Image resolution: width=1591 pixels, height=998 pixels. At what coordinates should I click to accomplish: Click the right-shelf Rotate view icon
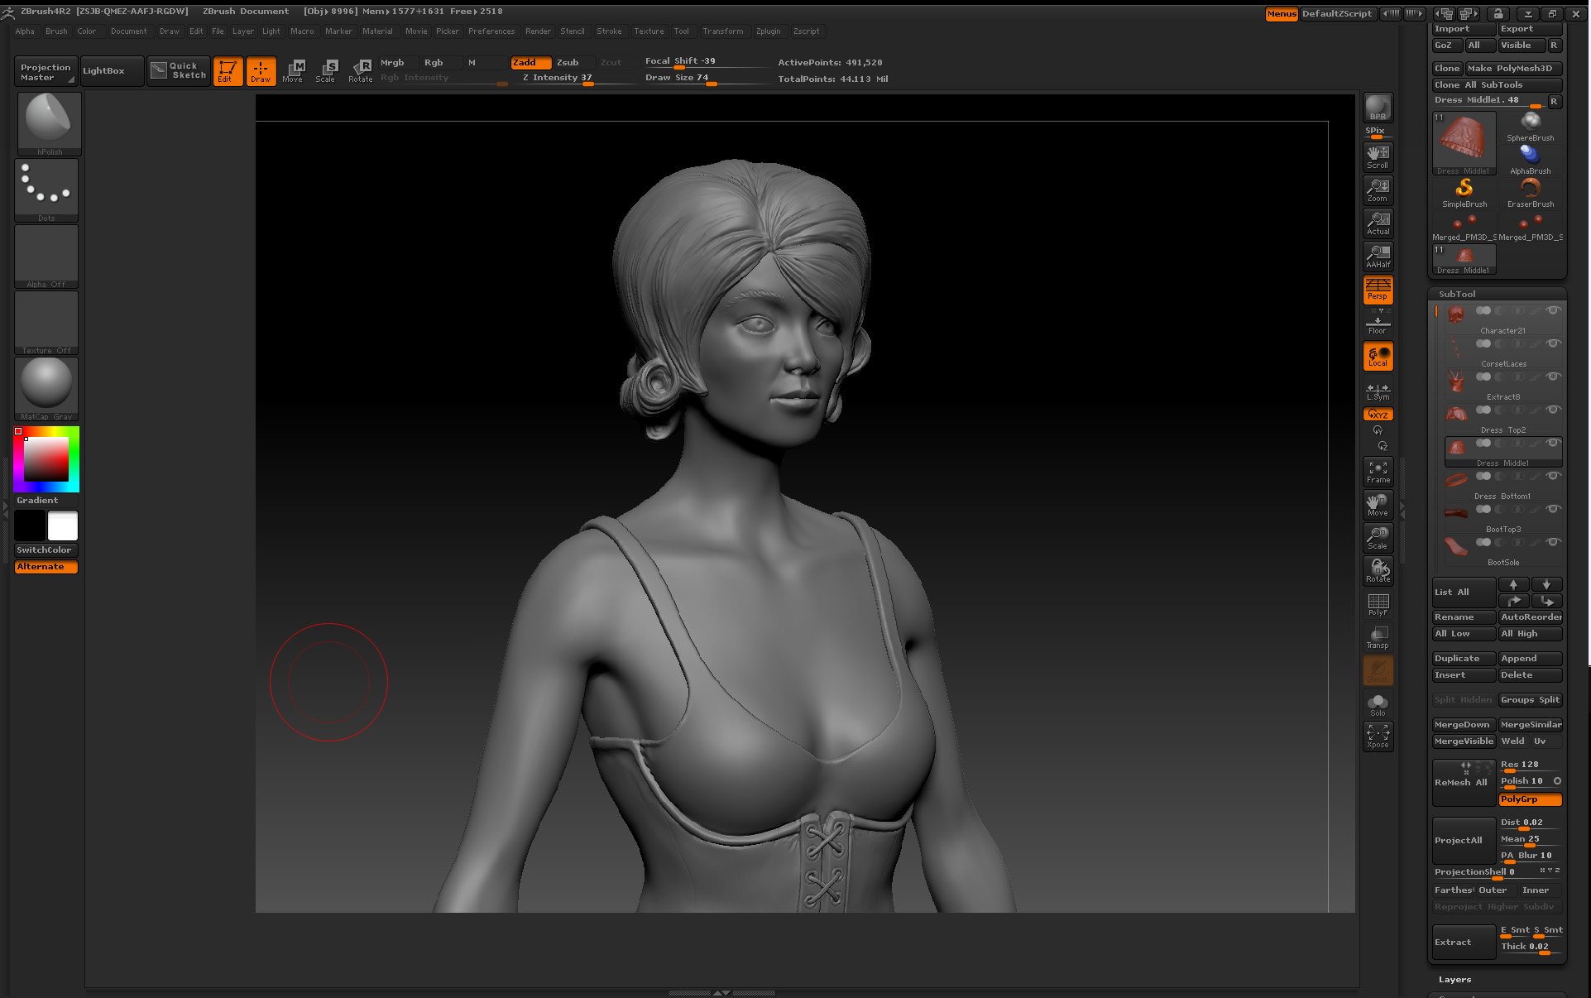pyautogui.click(x=1378, y=571)
